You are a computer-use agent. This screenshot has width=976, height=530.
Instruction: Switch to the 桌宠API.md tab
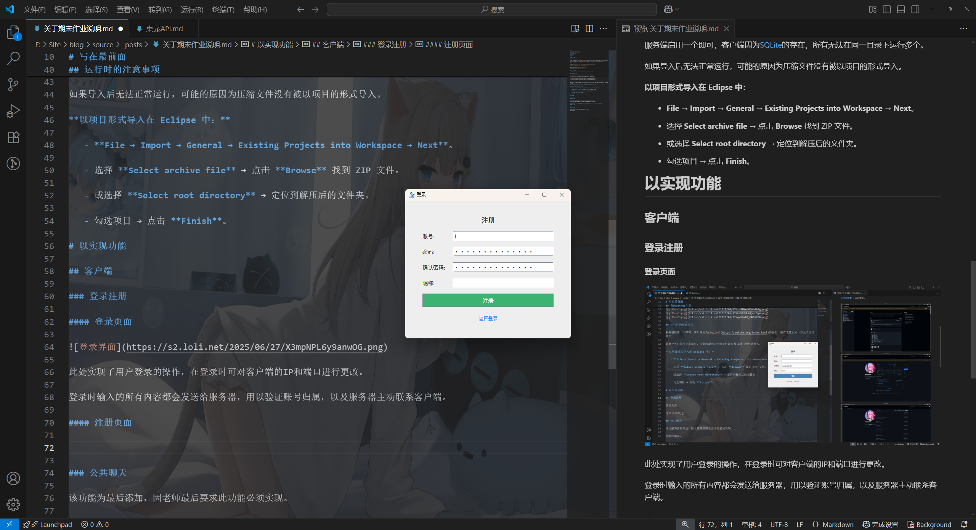click(x=164, y=29)
